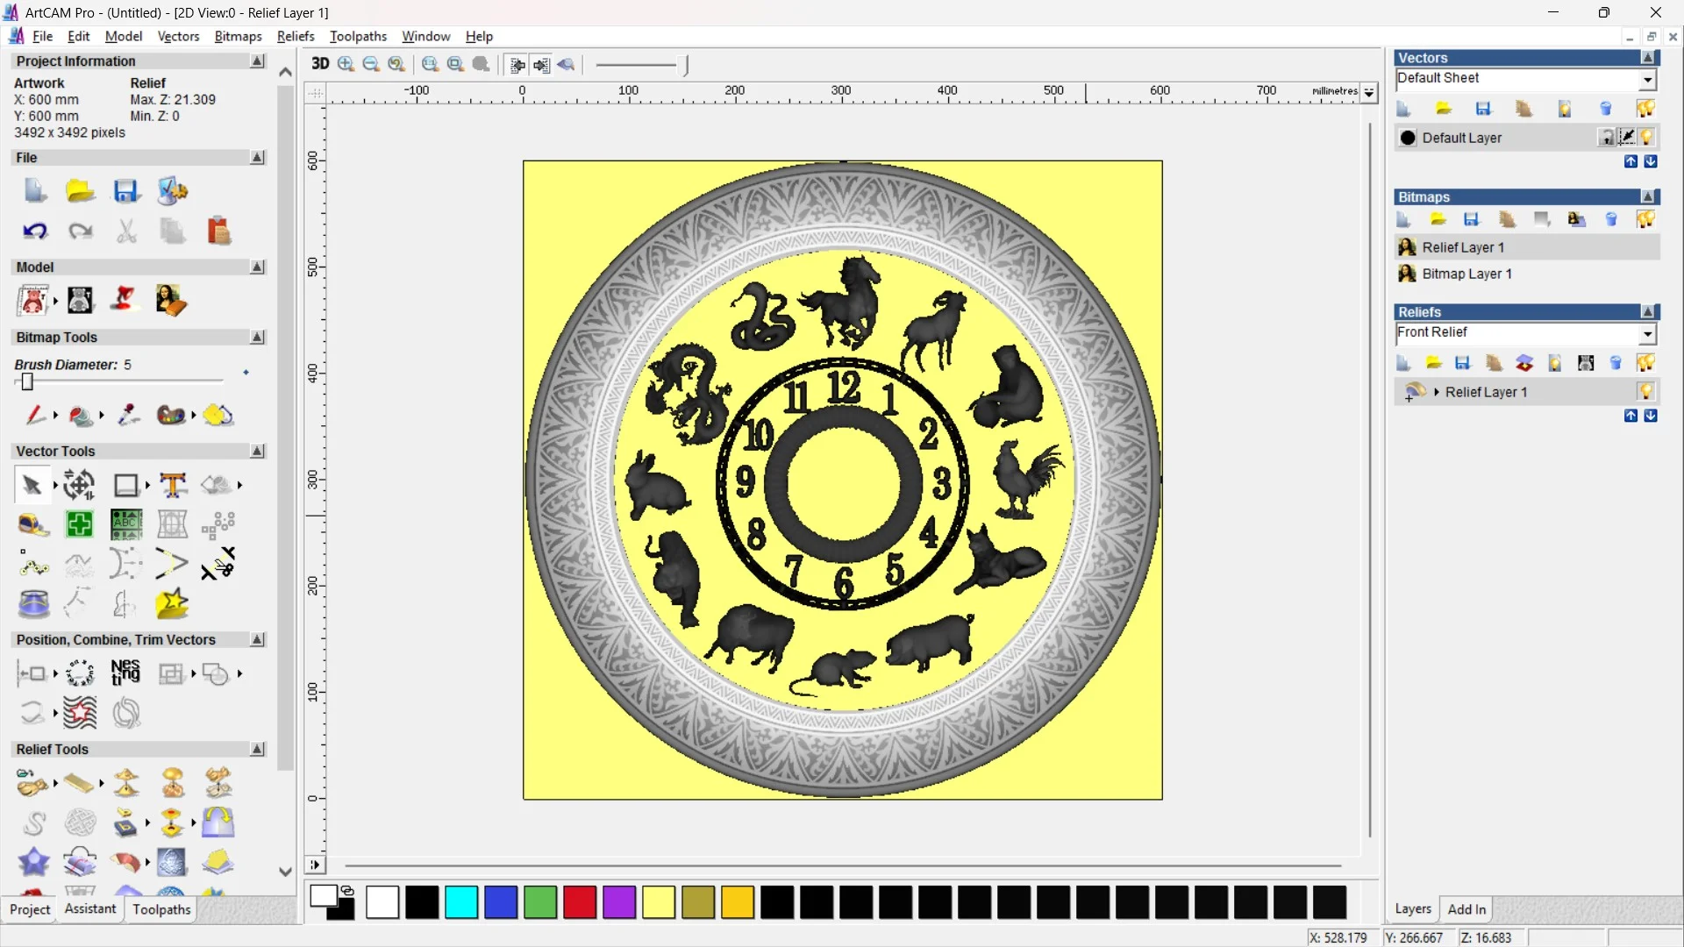Open the Bitmaps menu
This screenshot has height=947, width=1684.
point(237,36)
